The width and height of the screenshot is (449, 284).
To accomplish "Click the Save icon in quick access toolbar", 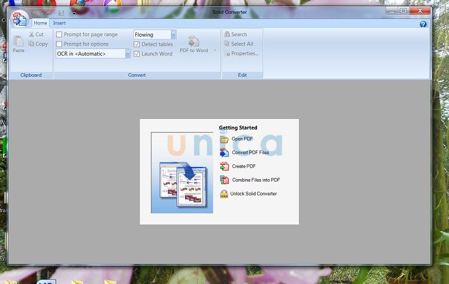I will pos(62,13).
